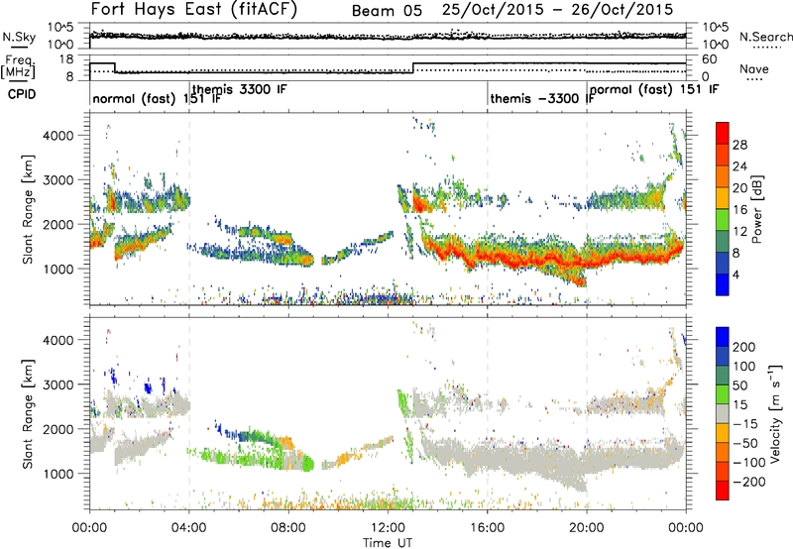The image size is (793, 549).
Task: Click the '28' tick on the Power scale
Action: coord(739,145)
